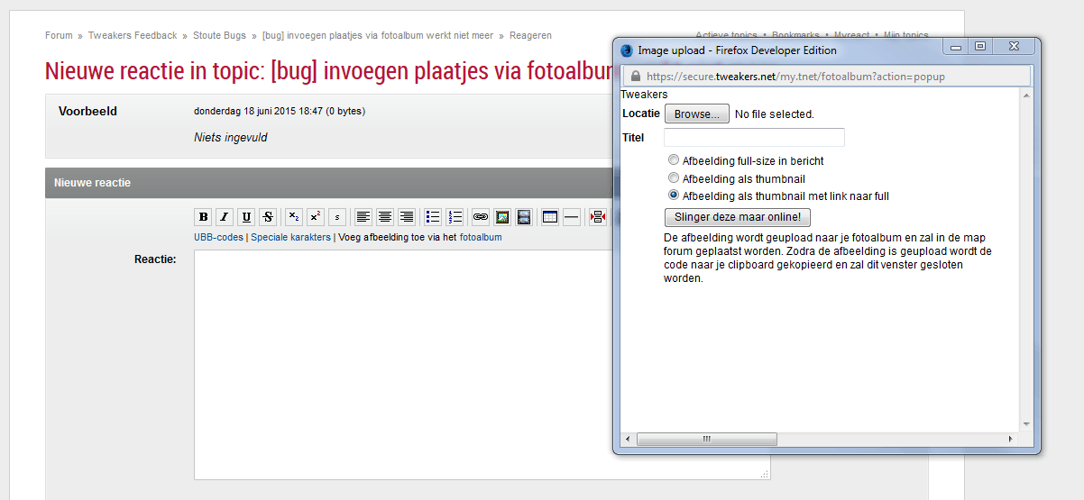The height and width of the screenshot is (500, 1084).
Task: Select 'Afbeelding als thumbnail' radio option
Action: coord(674,178)
